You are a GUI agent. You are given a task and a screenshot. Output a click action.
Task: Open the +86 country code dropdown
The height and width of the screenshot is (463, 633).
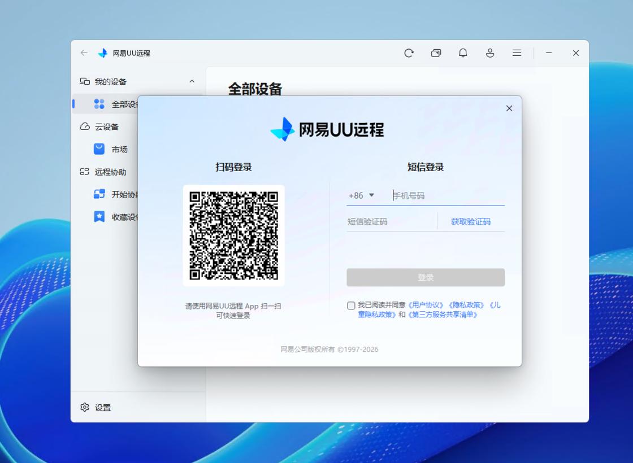pos(361,195)
